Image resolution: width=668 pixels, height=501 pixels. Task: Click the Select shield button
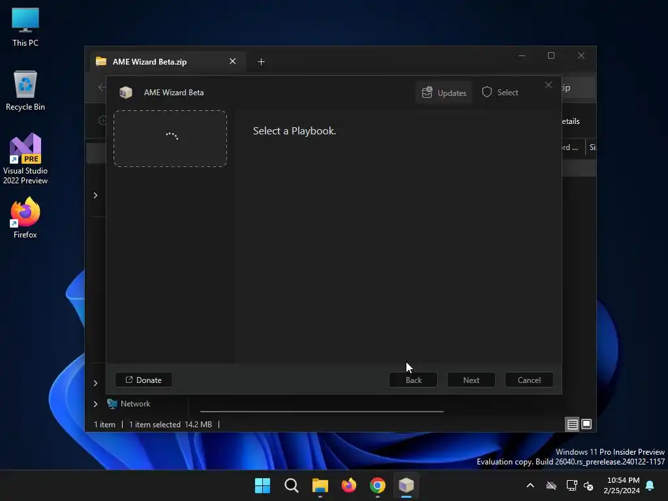500,93
